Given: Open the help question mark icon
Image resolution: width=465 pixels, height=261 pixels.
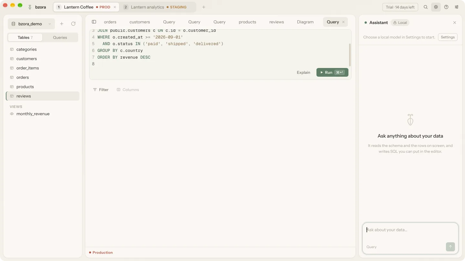Looking at the screenshot, I should point(446,7).
